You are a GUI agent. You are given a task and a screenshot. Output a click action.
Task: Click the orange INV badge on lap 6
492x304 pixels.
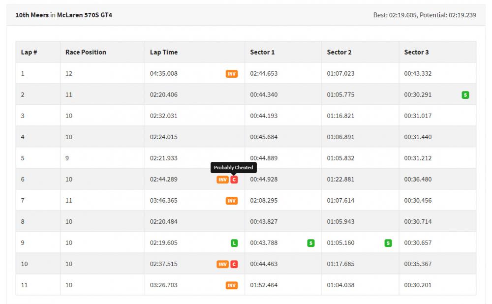click(x=222, y=180)
